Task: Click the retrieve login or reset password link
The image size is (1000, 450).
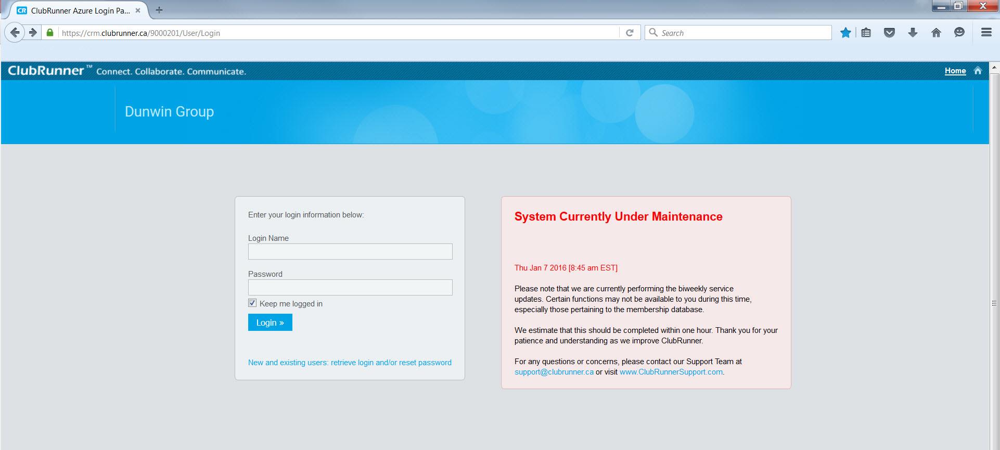Action: click(x=350, y=363)
